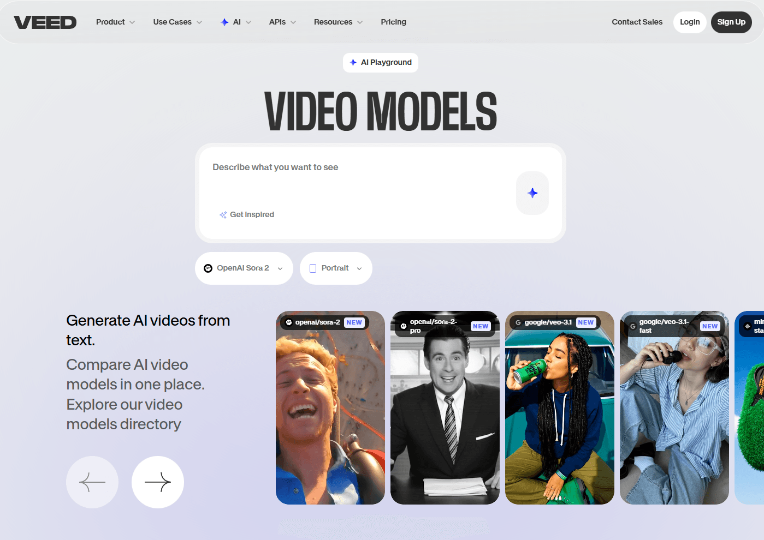Viewport: 764px width, 540px height.
Task: Open the Portrait aspect ratio dropdown
Action: point(336,268)
